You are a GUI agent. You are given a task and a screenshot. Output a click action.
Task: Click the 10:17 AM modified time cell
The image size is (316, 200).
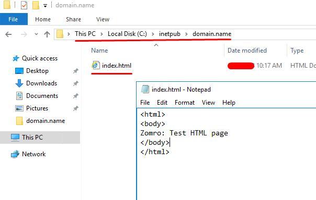pyautogui.click(x=269, y=66)
